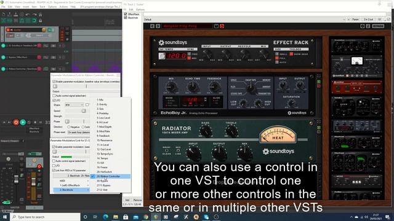The image size is (394, 221).
Task: Enable the LFO checkbox in lower dialog
Action: click(x=54, y=166)
